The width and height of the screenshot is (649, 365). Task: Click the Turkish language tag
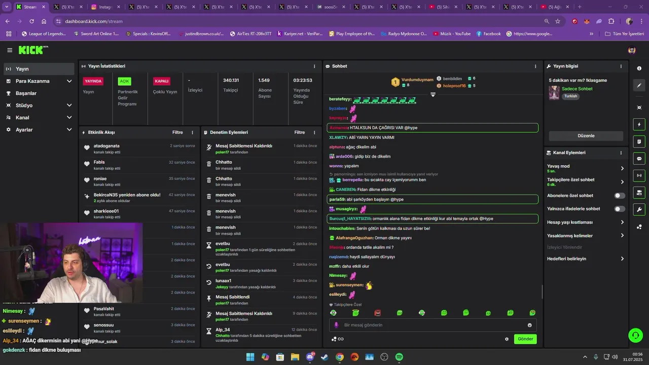pos(571,96)
